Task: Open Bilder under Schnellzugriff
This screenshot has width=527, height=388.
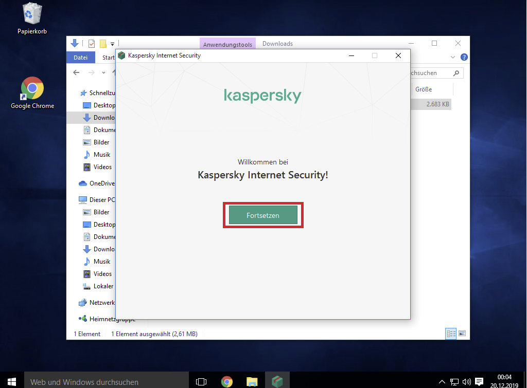Action: 96,142
